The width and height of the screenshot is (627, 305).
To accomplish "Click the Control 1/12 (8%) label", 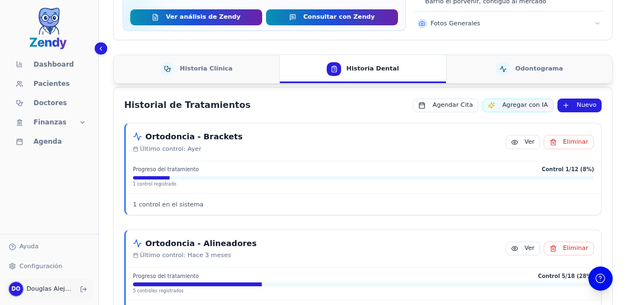I will click(567, 170).
